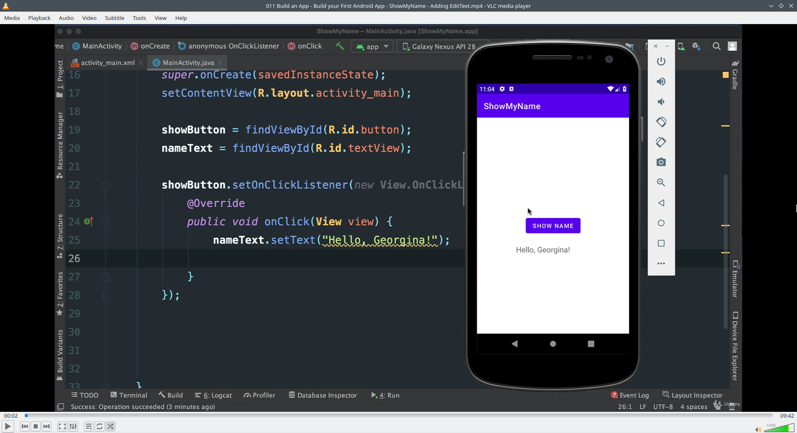Click the emulator volume up icon
This screenshot has height=433, width=797.
[x=661, y=81]
